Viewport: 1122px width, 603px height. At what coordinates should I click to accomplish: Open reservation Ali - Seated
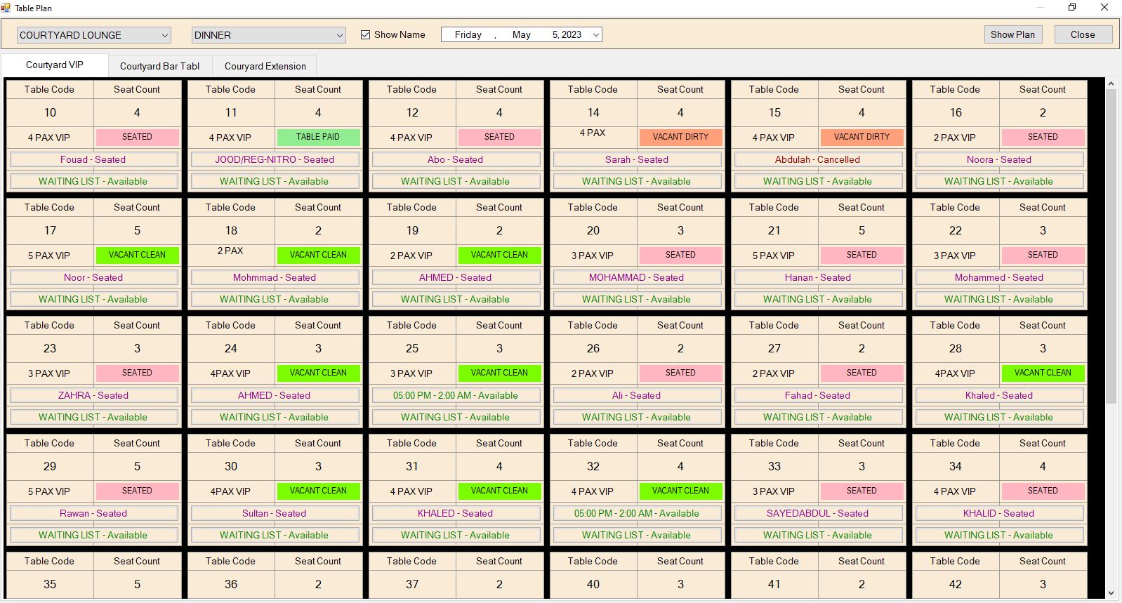(636, 395)
